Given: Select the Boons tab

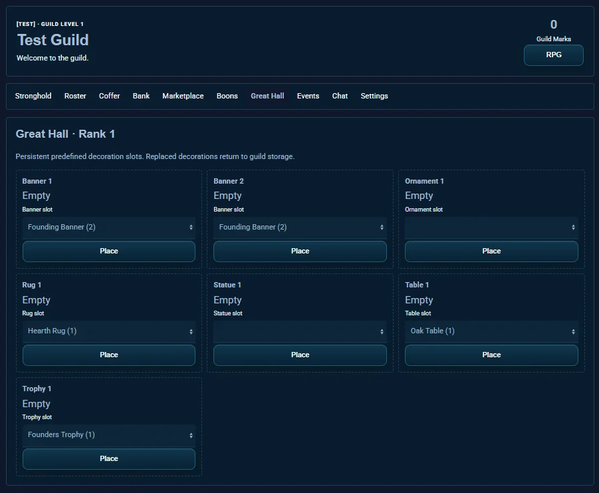Looking at the screenshot, I should pos(227,96).
